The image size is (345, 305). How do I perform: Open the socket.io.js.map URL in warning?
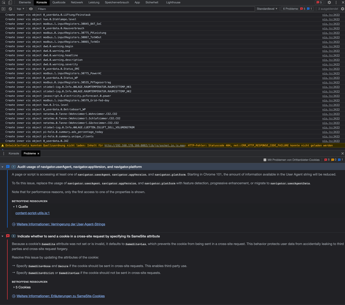click(x=145, y=145)
